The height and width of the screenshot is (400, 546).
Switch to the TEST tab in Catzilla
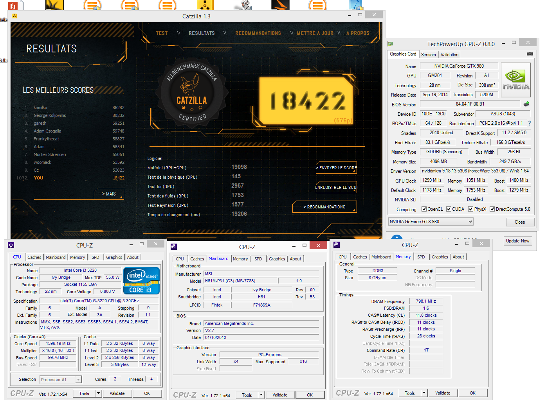tap(162, 33)
